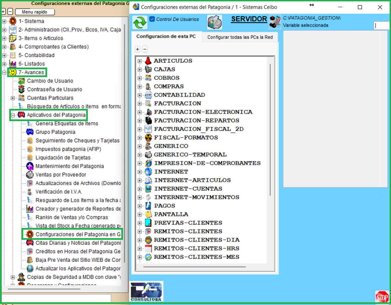Click the COBROS people icon

148,78
